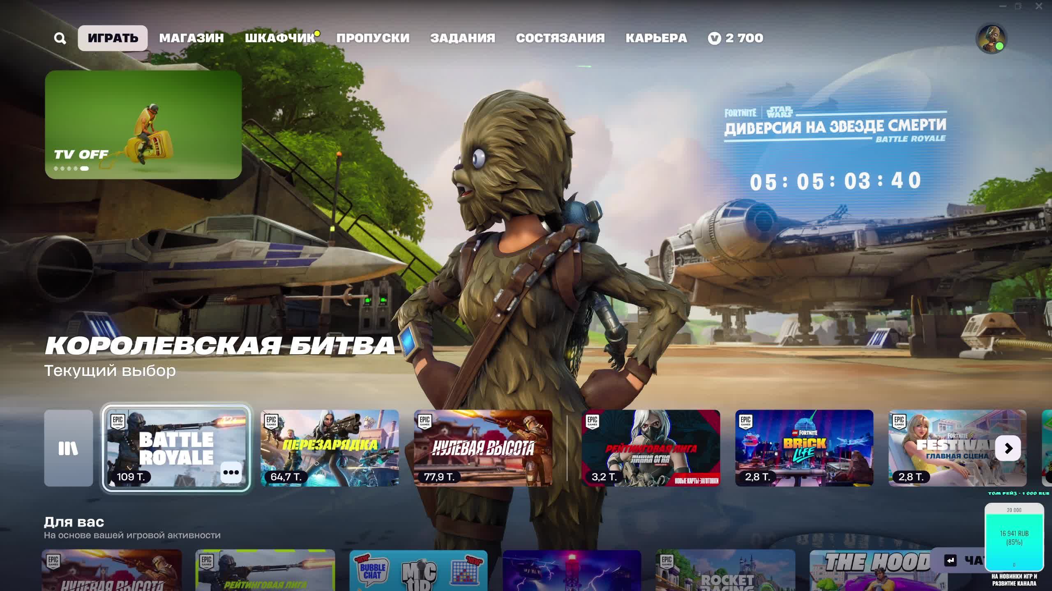Open the player avatar profile icon
The width and height of the screenshot is (1052, 591).
point(991,39)
